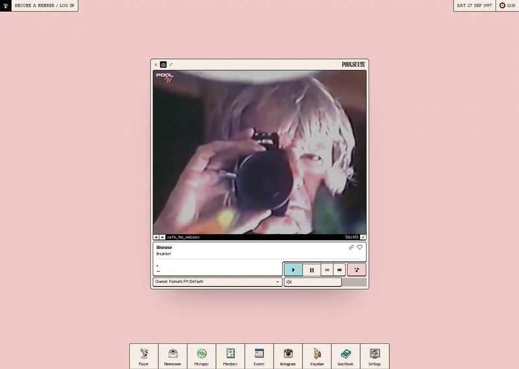Open Mixtapes from the dock
519x369 pixels.
(x=201, y=356)
